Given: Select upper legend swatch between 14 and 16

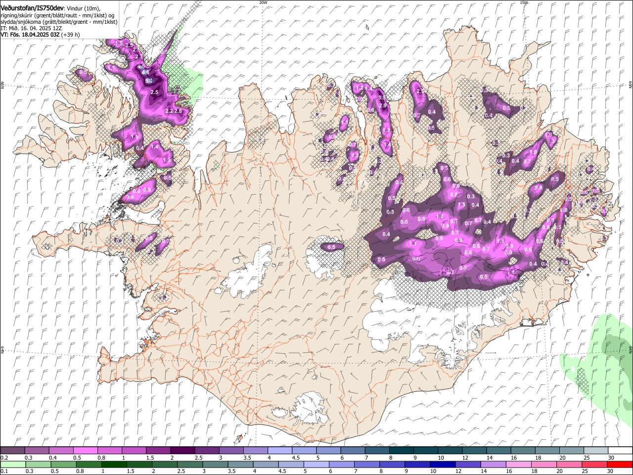Looking at the screenshot, I should 498,450.
